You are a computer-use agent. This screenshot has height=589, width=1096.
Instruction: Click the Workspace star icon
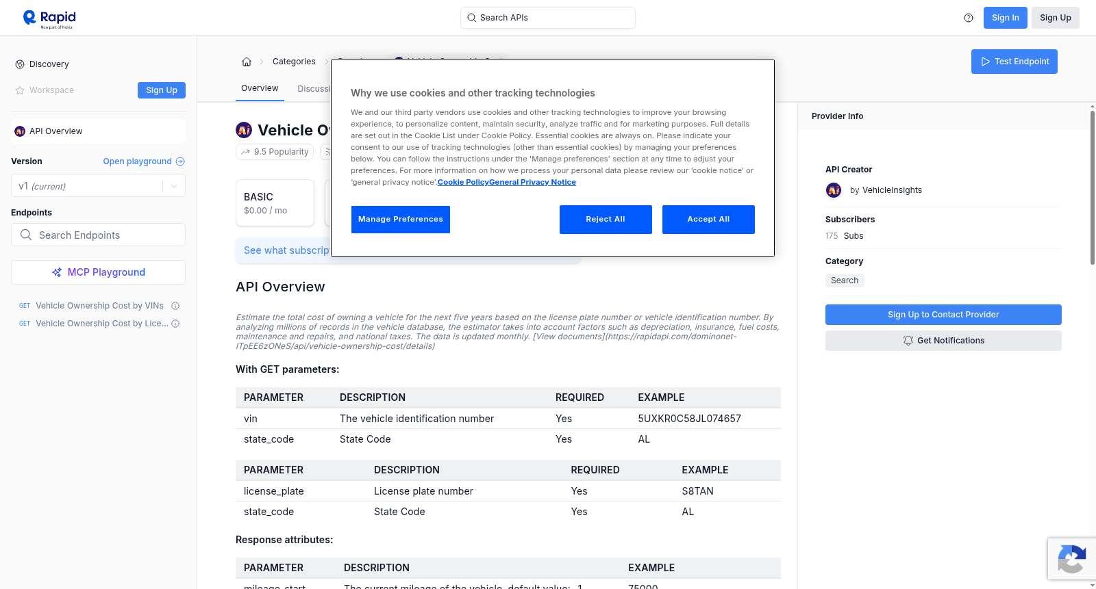click(x=20, y=90)
